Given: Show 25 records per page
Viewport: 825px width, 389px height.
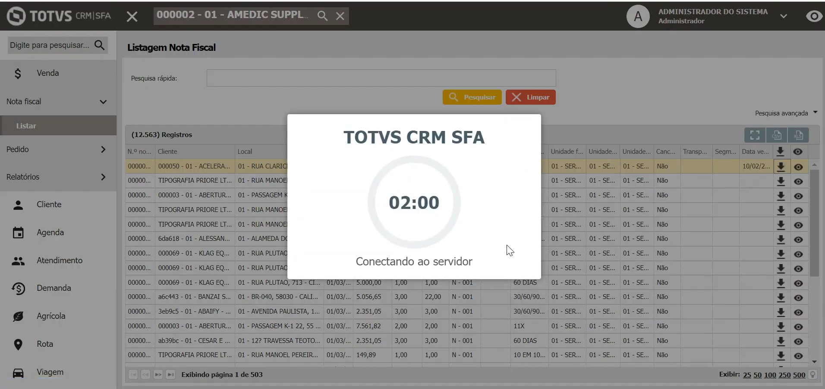Looking at the screenshot, I should pyautogui.click(x=747, y=375).
